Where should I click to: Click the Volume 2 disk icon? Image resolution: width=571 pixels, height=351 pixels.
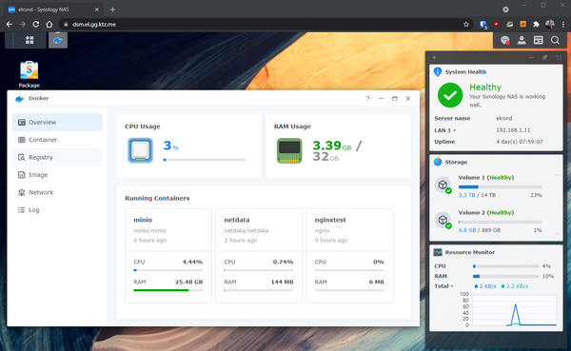pyautogui.click(x=443, y=220)
